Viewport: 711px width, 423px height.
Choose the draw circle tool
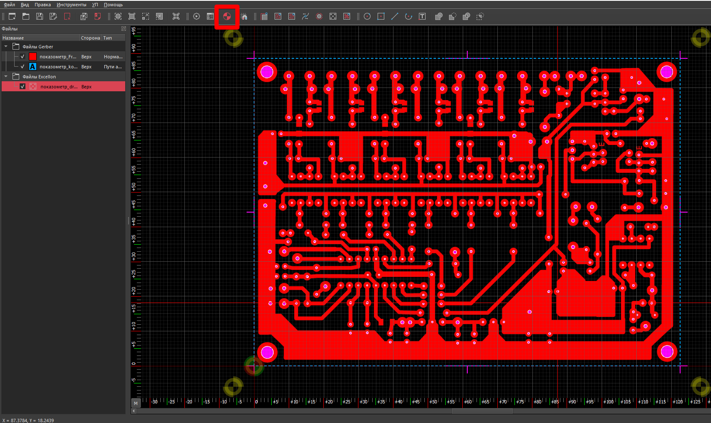(x=367, y=16)
